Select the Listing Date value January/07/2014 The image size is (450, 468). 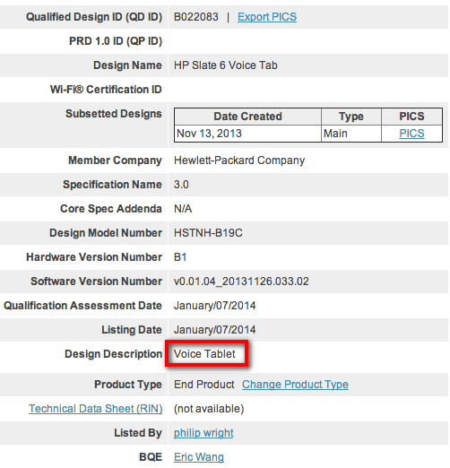[215, 330]
